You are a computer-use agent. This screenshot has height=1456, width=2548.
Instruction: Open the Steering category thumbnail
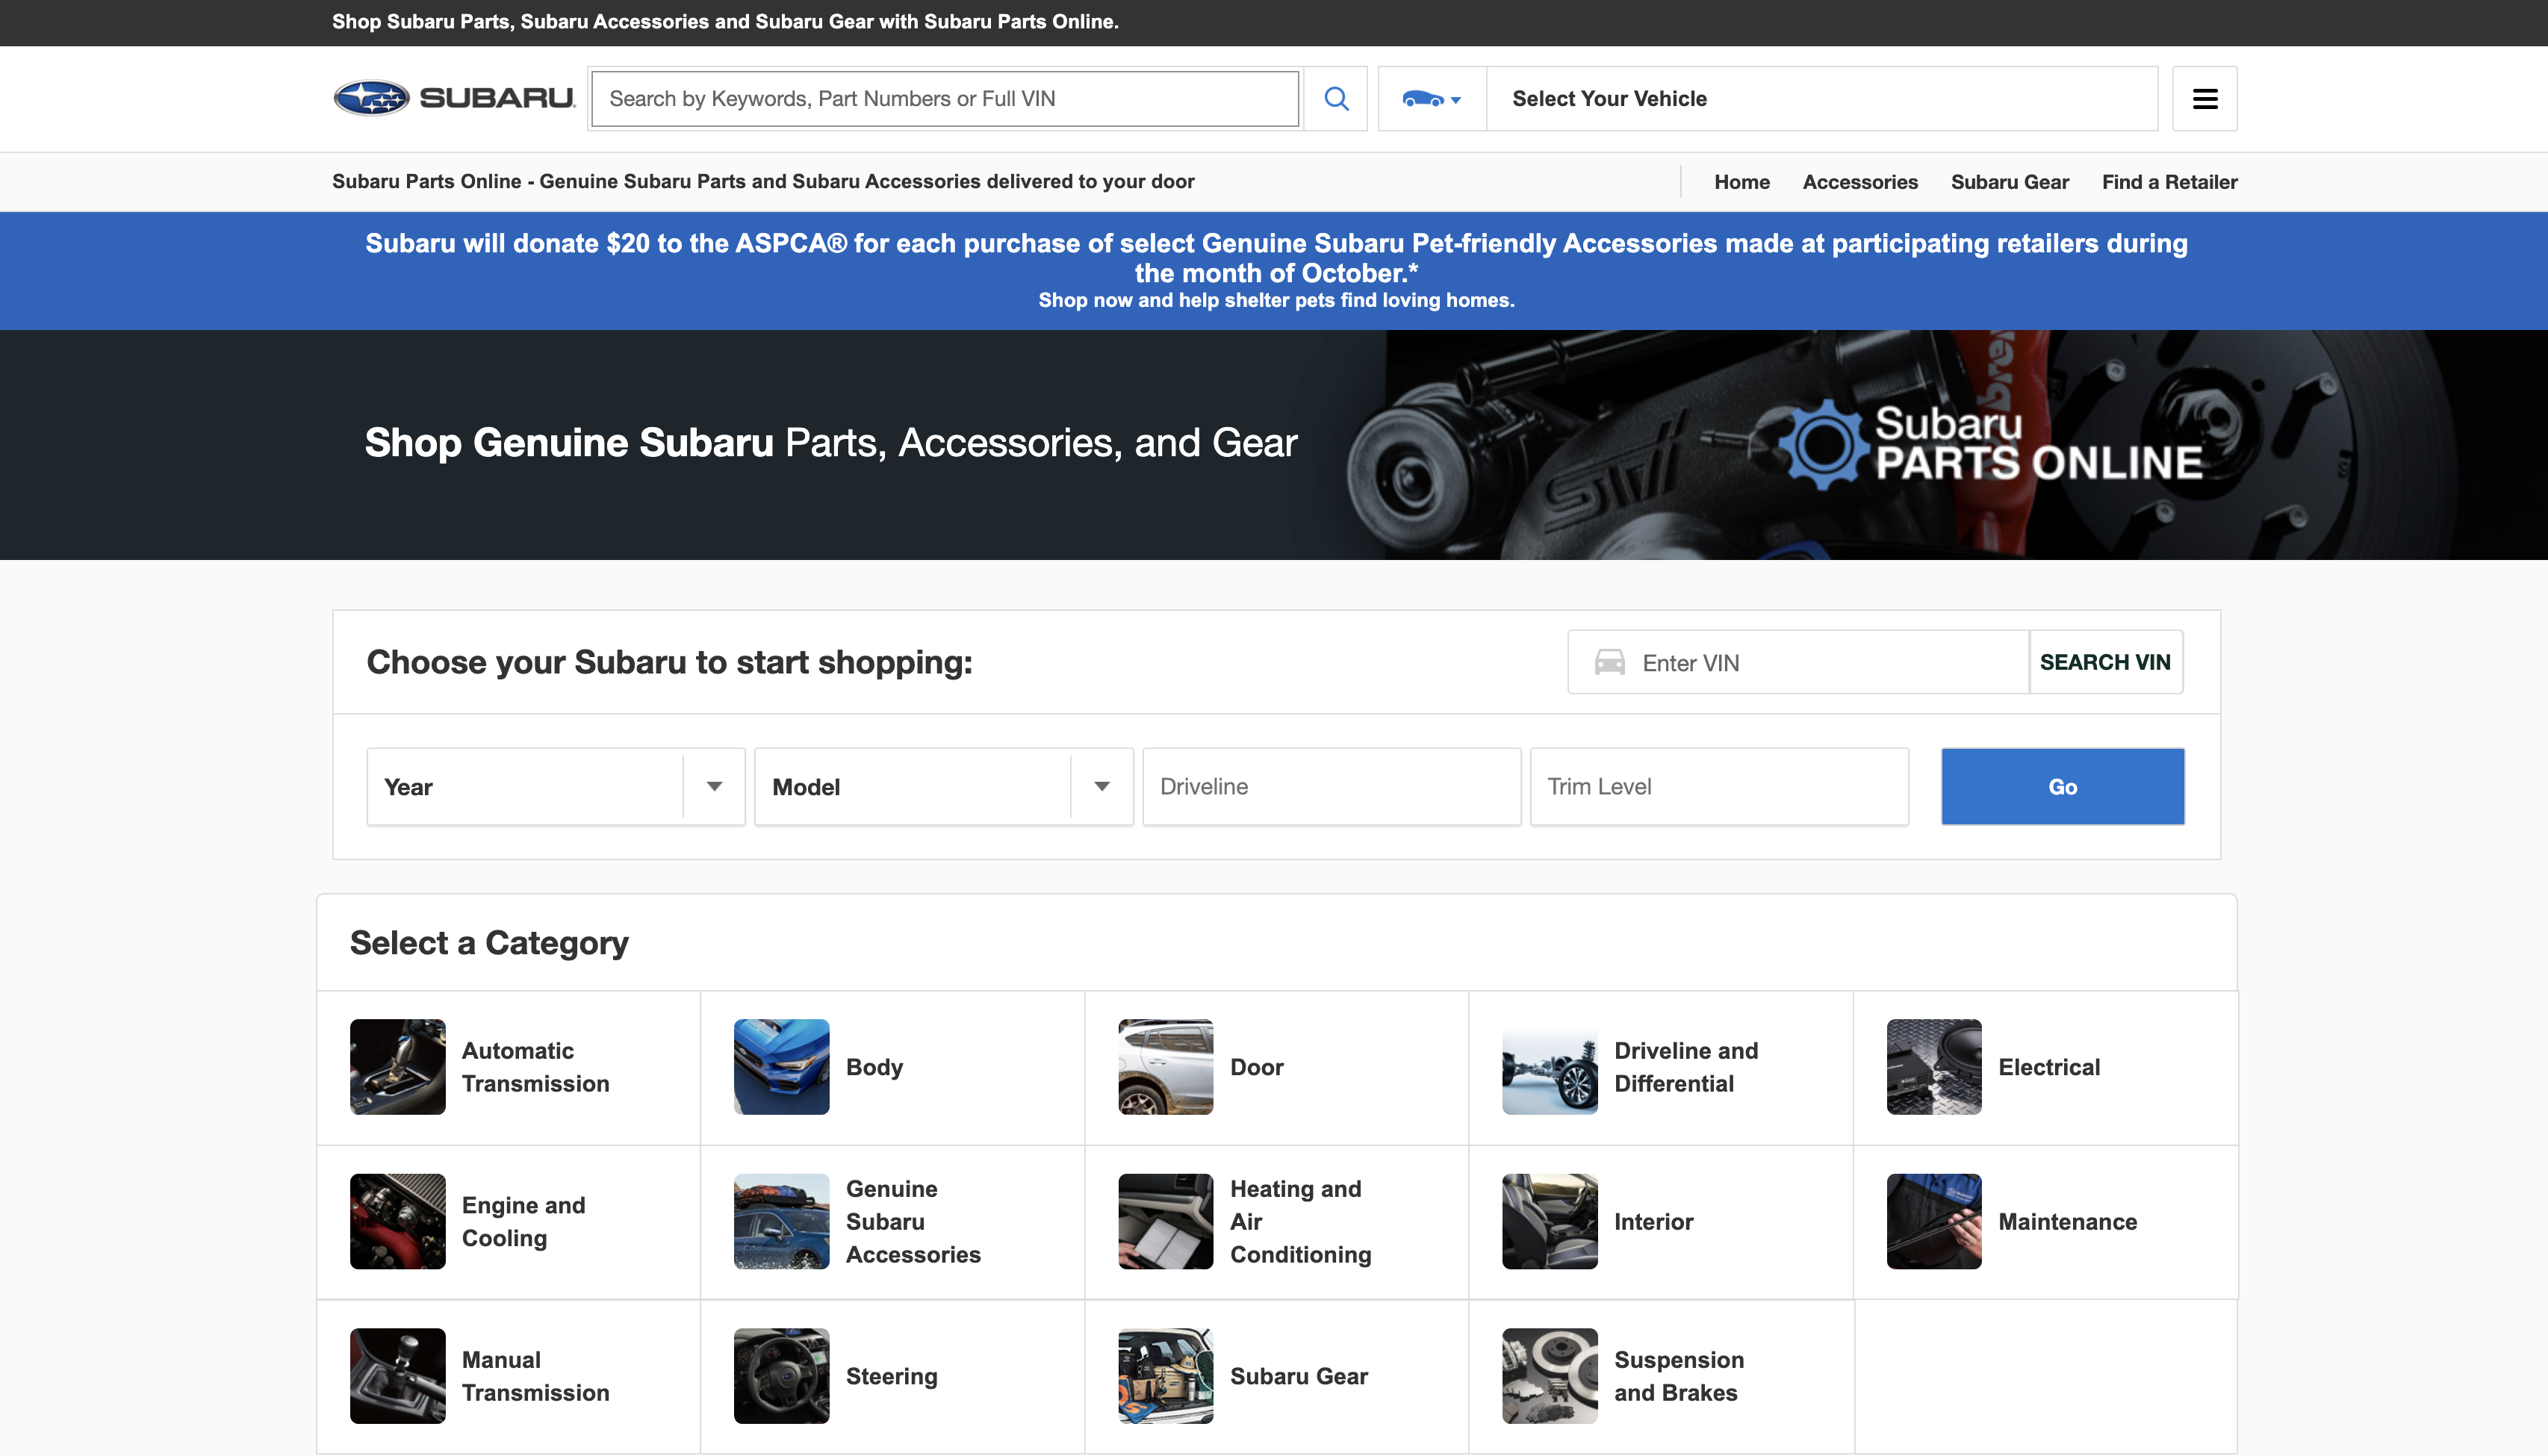coord(782,1376)
